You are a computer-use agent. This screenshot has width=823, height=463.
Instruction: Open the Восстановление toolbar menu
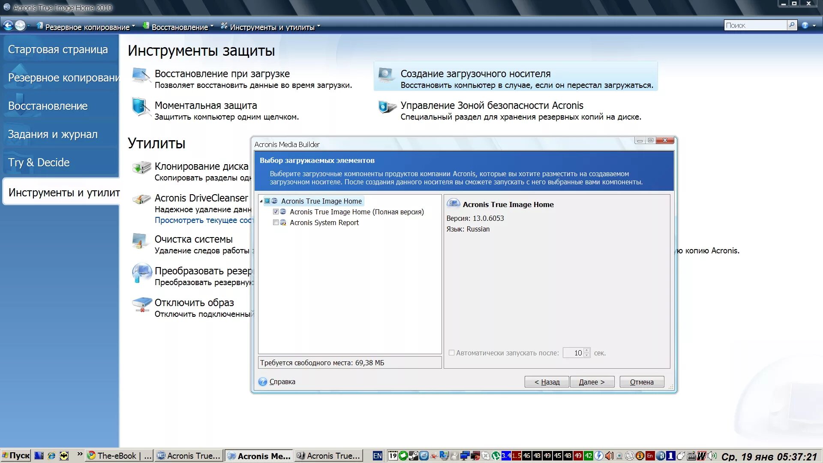(x=179, y=27)
